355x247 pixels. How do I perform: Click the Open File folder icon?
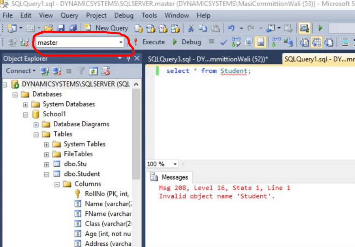coord(48,28)
